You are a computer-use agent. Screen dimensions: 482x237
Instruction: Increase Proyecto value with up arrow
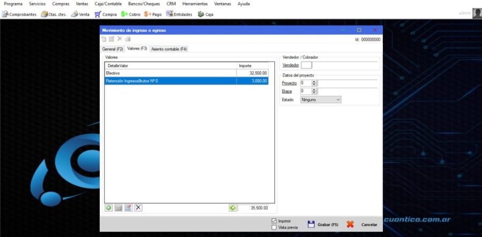[314, 82]
